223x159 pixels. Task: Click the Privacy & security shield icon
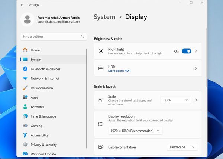click(x=25, y=145)
